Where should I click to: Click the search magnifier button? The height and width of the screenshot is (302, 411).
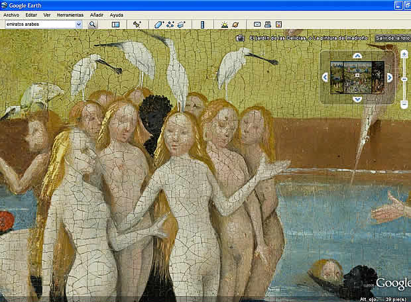pyautogui.click(x=93, y=25)
